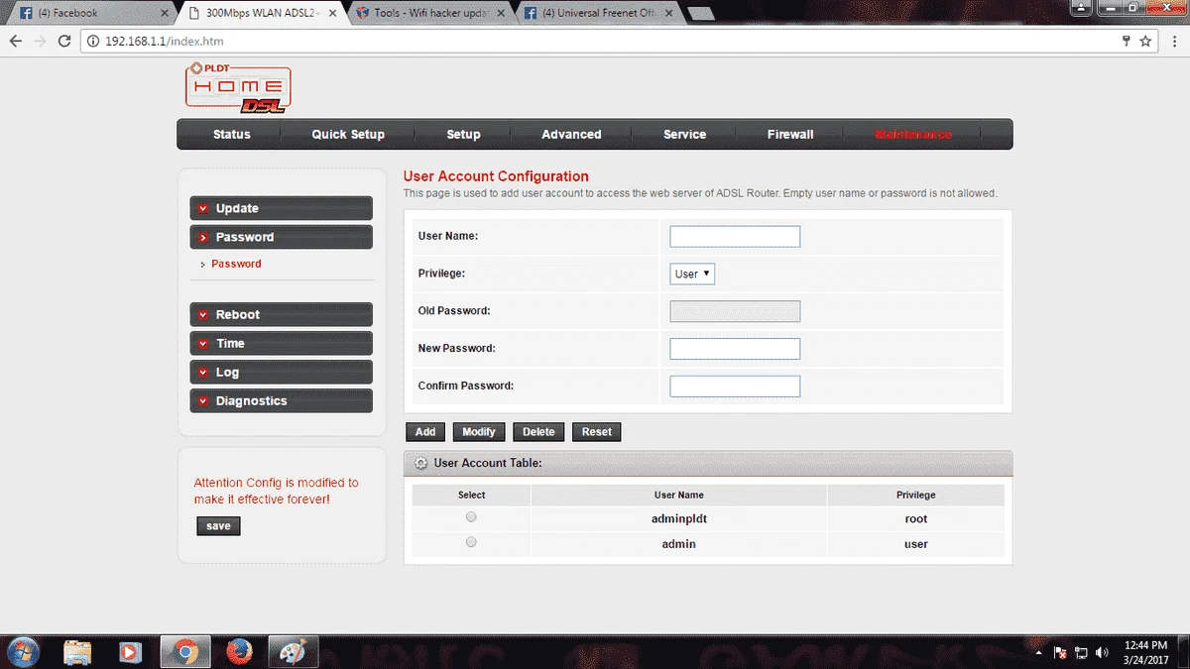This screenshot has height=669, width=1190.
Task: Click the site information icon in address bar
Action: [94, 42]
